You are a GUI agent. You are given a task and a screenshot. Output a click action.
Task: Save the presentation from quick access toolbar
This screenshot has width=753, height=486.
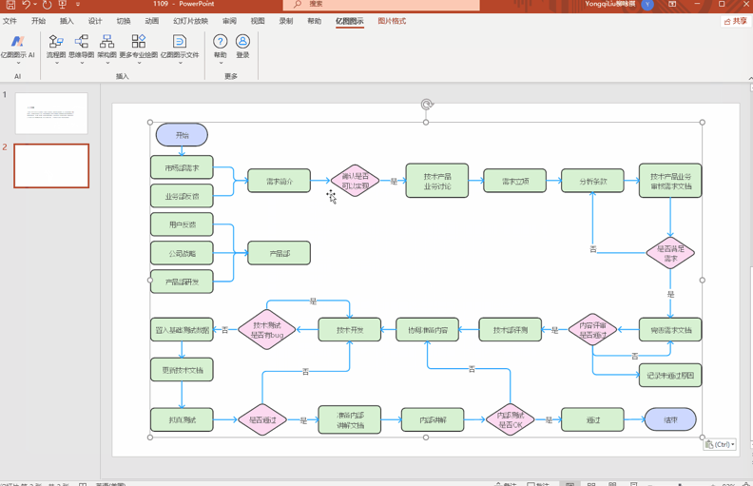pyautogui.click(x=10, y=5)
